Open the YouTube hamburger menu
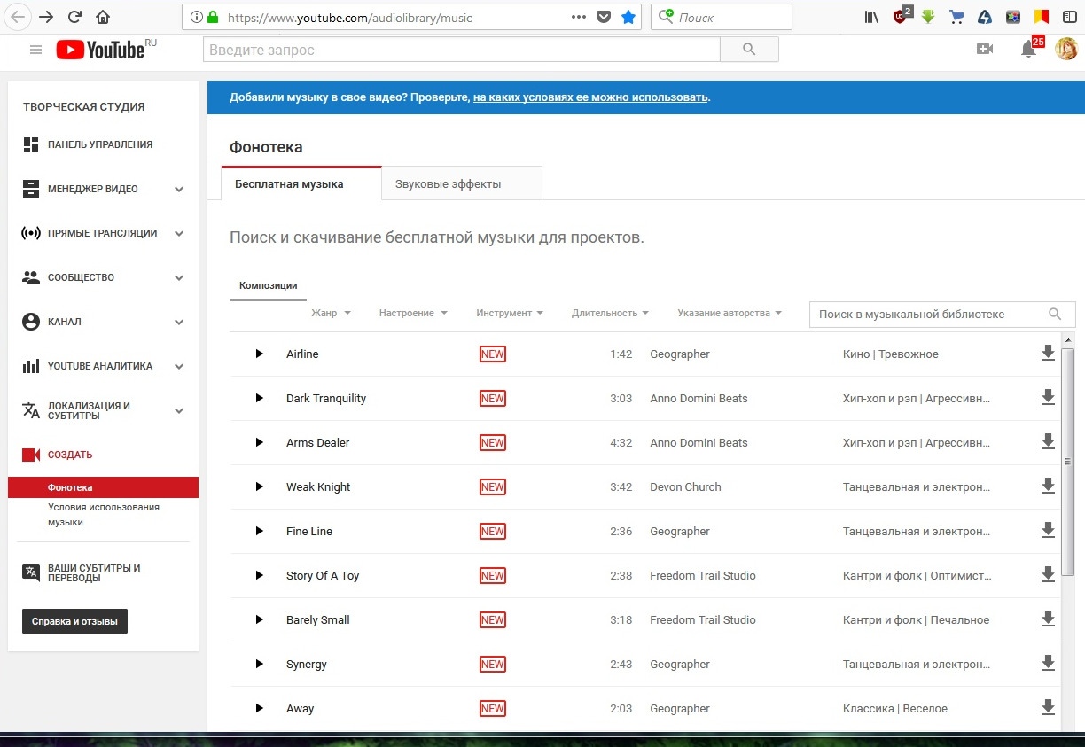Screen dimensions: 1085x747 [x=36, y=50]
